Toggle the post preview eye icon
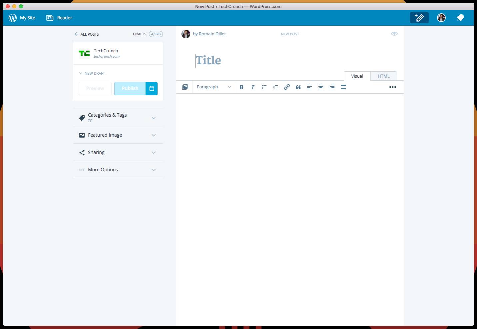Screen dimensions: 477x329 pos(394,34)
